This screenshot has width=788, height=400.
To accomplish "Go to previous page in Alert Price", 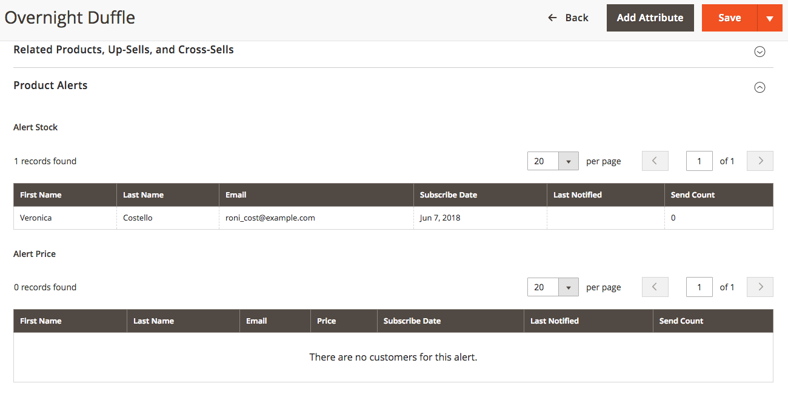I will click(x=655, y=287).
